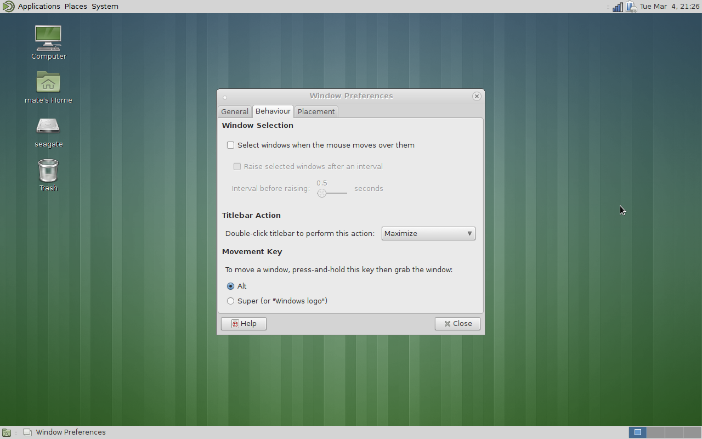Click the Trash icon on desktop
The image size is (702, 439).
pyautogui.click(x=48, y=171)
